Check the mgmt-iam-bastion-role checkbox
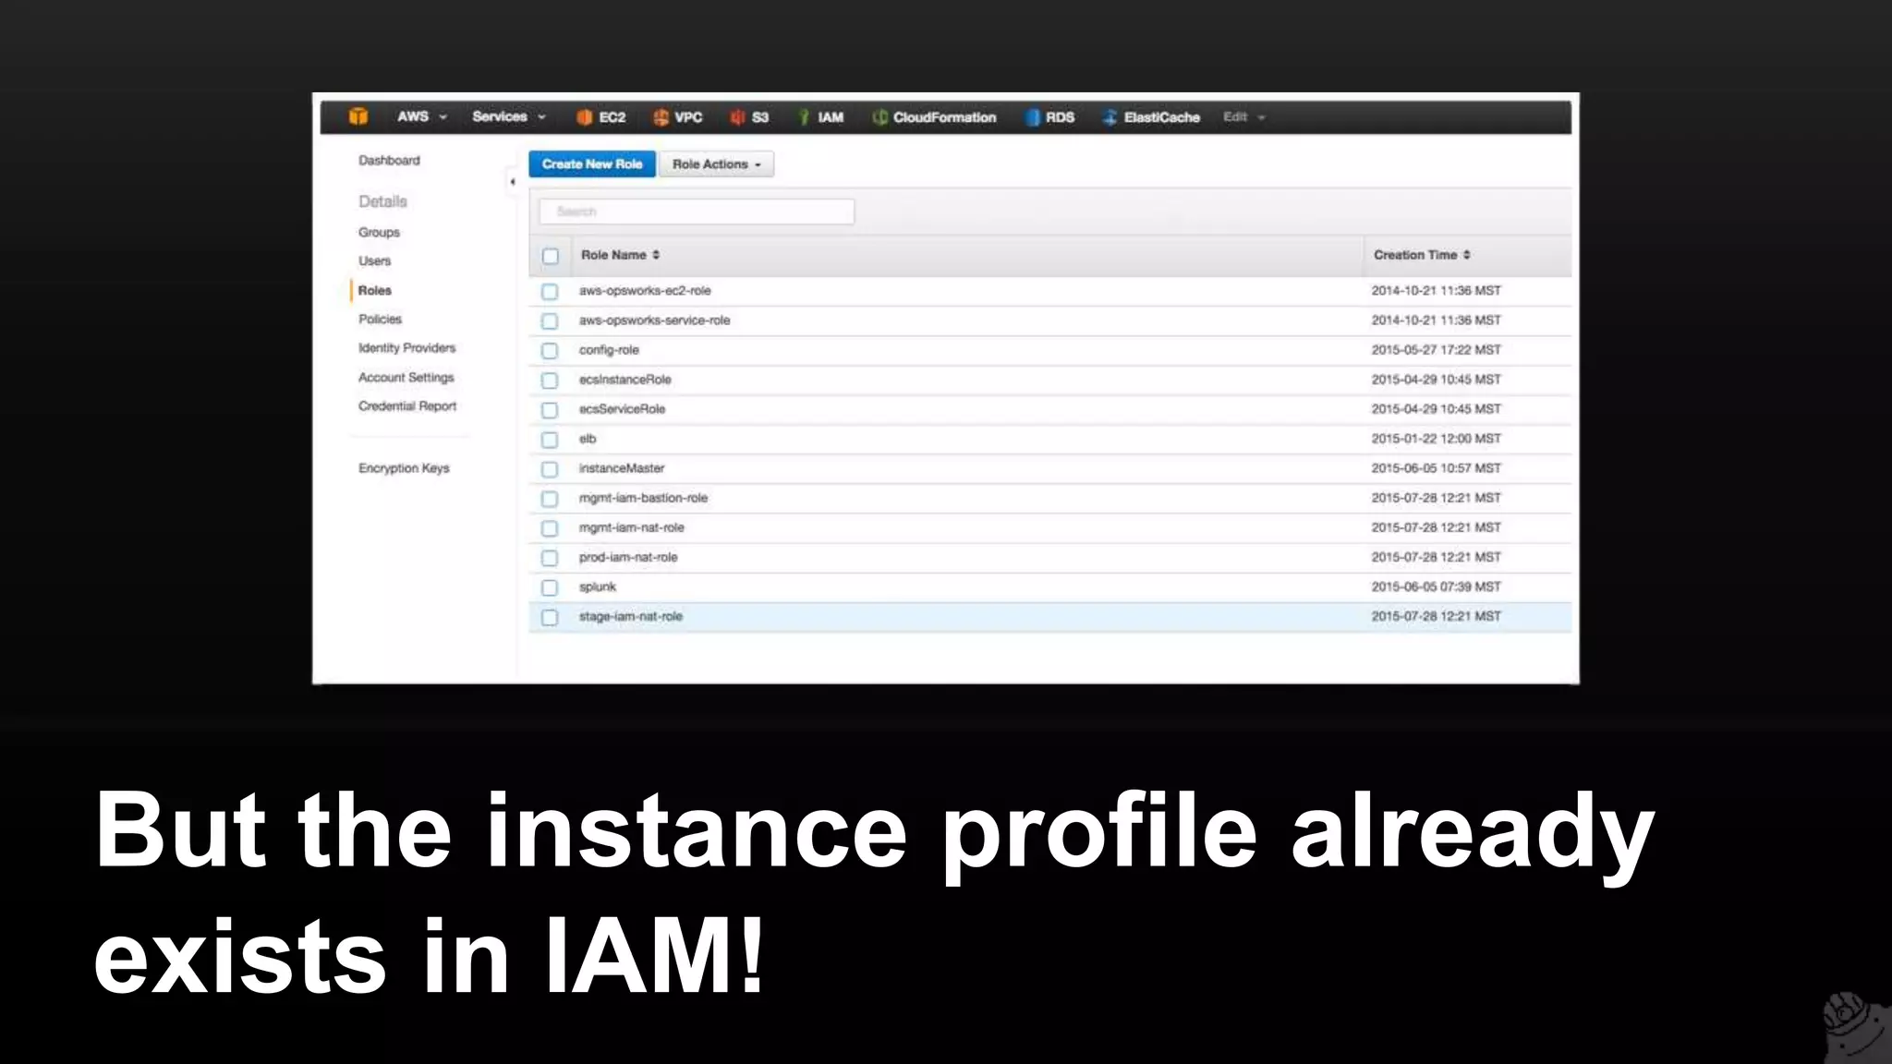The image size is (1892, 1064). [550, 499]
